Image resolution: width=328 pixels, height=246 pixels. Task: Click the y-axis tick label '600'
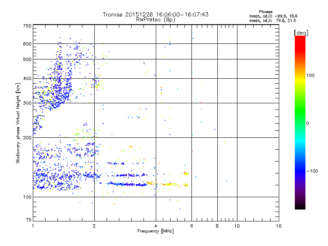point(27,44)
